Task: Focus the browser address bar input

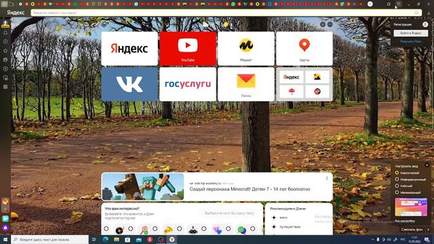Action: pos(226,13)
